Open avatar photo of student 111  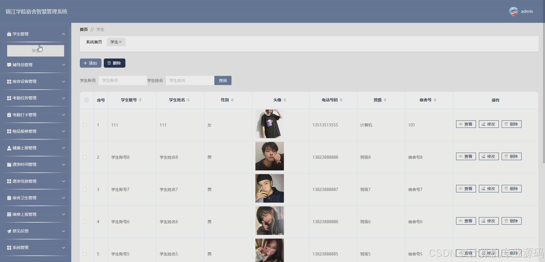pos(270,124)
